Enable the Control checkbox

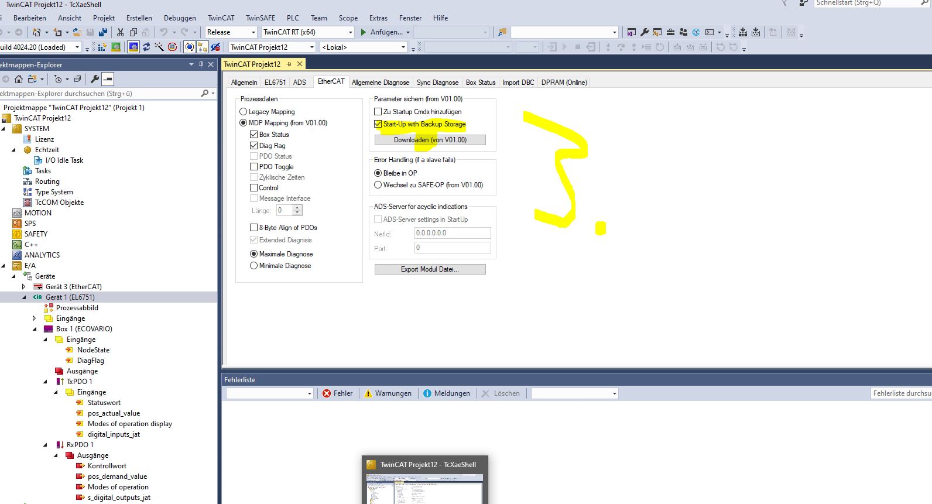tap(254, 188)
